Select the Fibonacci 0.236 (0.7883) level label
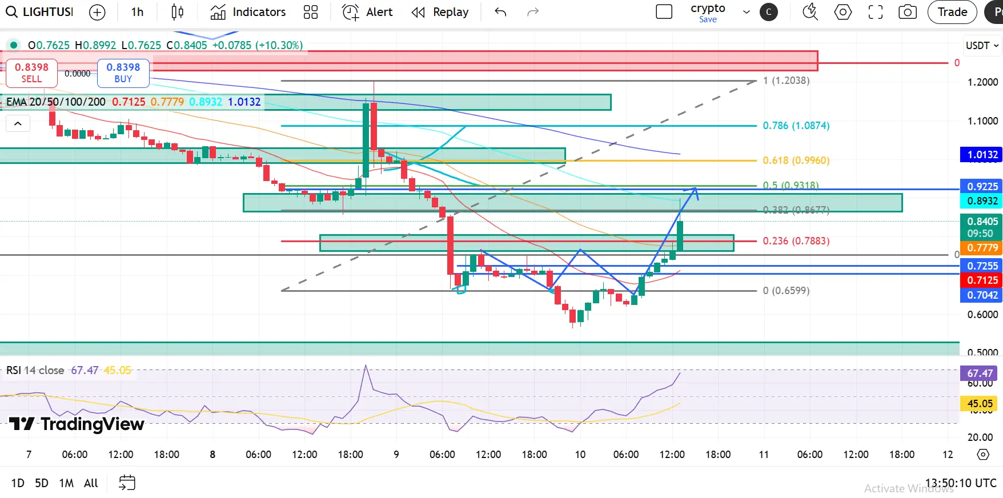This screenshot has width=1003, height=498. pos(796,241)
